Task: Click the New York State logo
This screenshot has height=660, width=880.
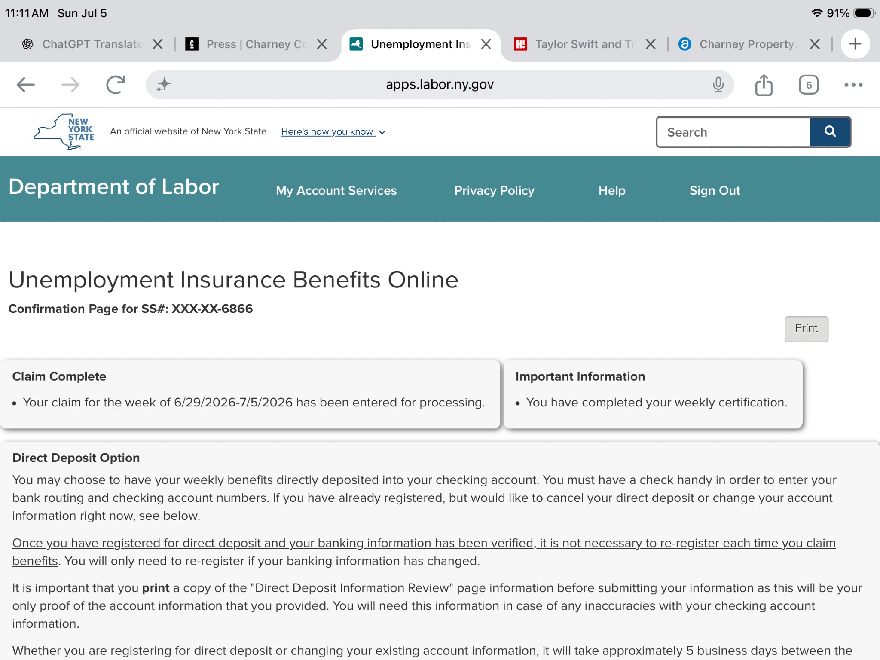Action: [x=64, y=131]
